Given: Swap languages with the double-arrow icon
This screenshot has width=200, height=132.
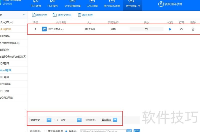Looking at the screenshot, I should 55,120.
